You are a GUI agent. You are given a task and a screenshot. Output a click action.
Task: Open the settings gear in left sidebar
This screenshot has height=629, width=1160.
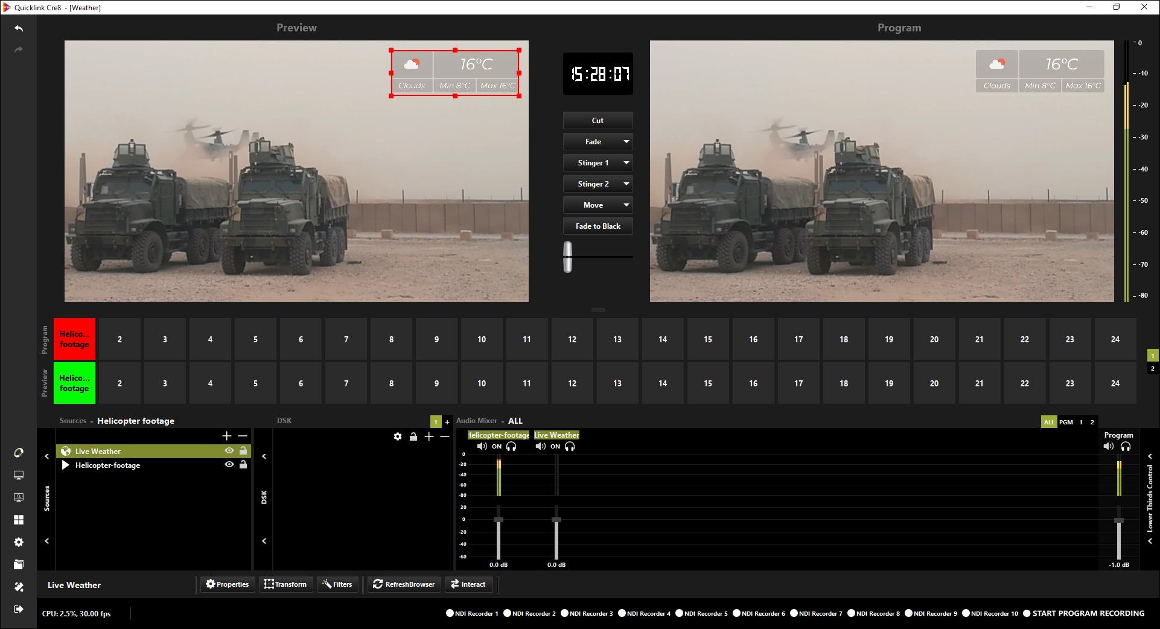[19, 542]
